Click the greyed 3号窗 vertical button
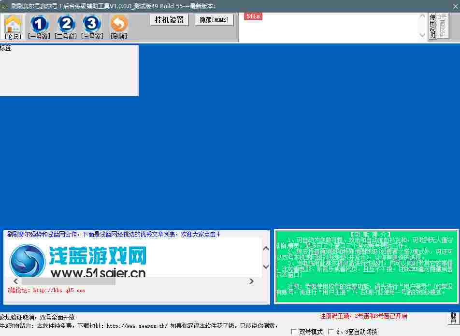460x336 pixels. click(443, 26)
